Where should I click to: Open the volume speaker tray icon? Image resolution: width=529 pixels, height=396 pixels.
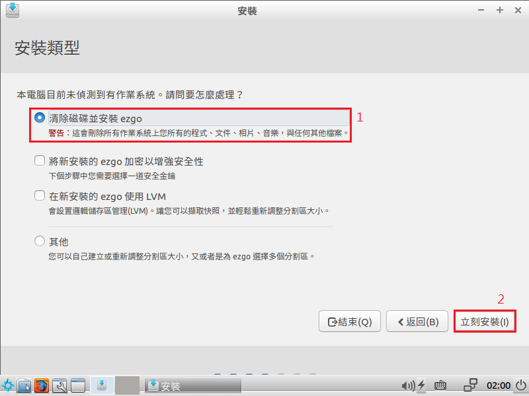pos(408,385)
